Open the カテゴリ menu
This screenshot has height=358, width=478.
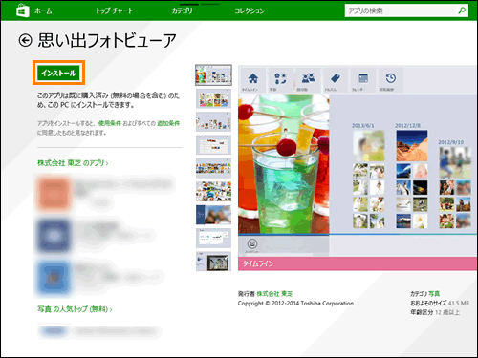(183, 11)
